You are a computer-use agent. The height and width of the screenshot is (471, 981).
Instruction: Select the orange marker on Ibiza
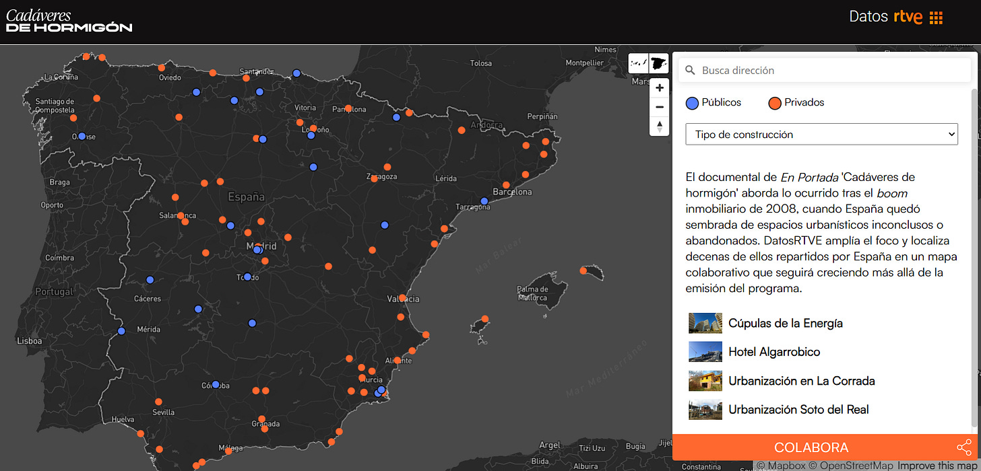coord(484,319)
